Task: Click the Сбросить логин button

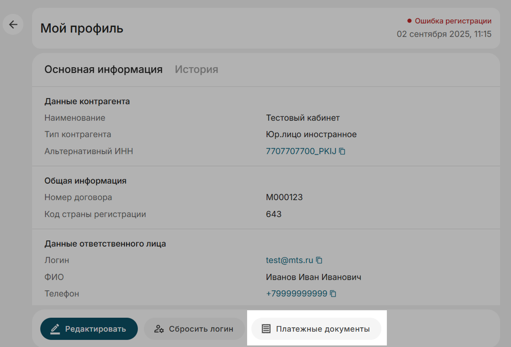Action: (194, 329)
